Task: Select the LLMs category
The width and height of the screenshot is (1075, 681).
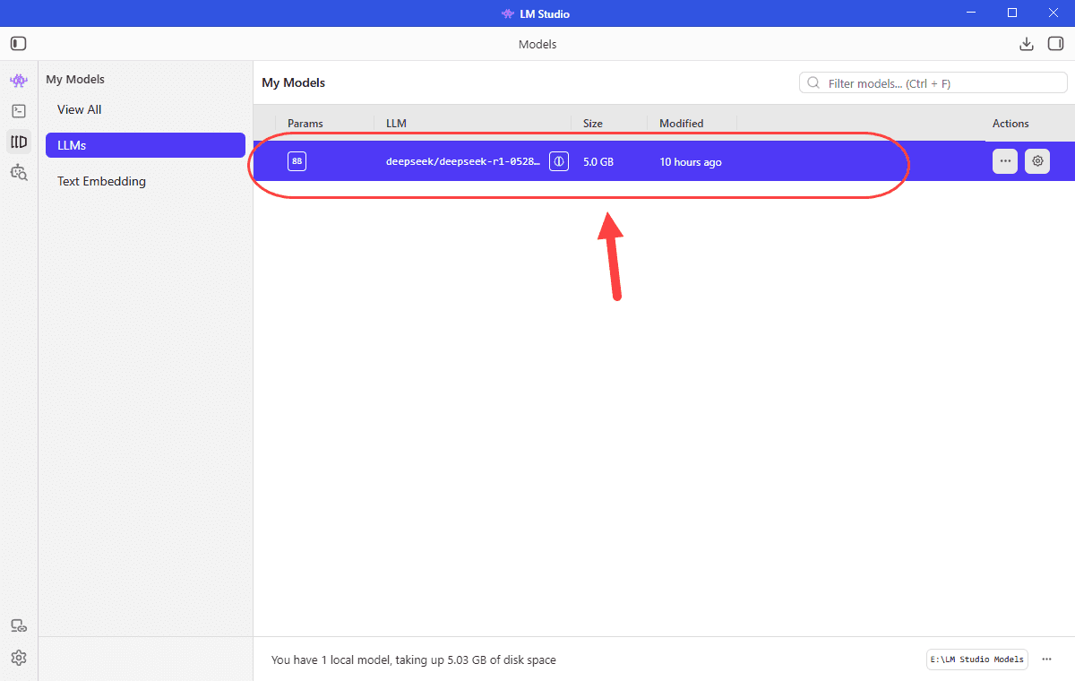Action: [145, 145]
